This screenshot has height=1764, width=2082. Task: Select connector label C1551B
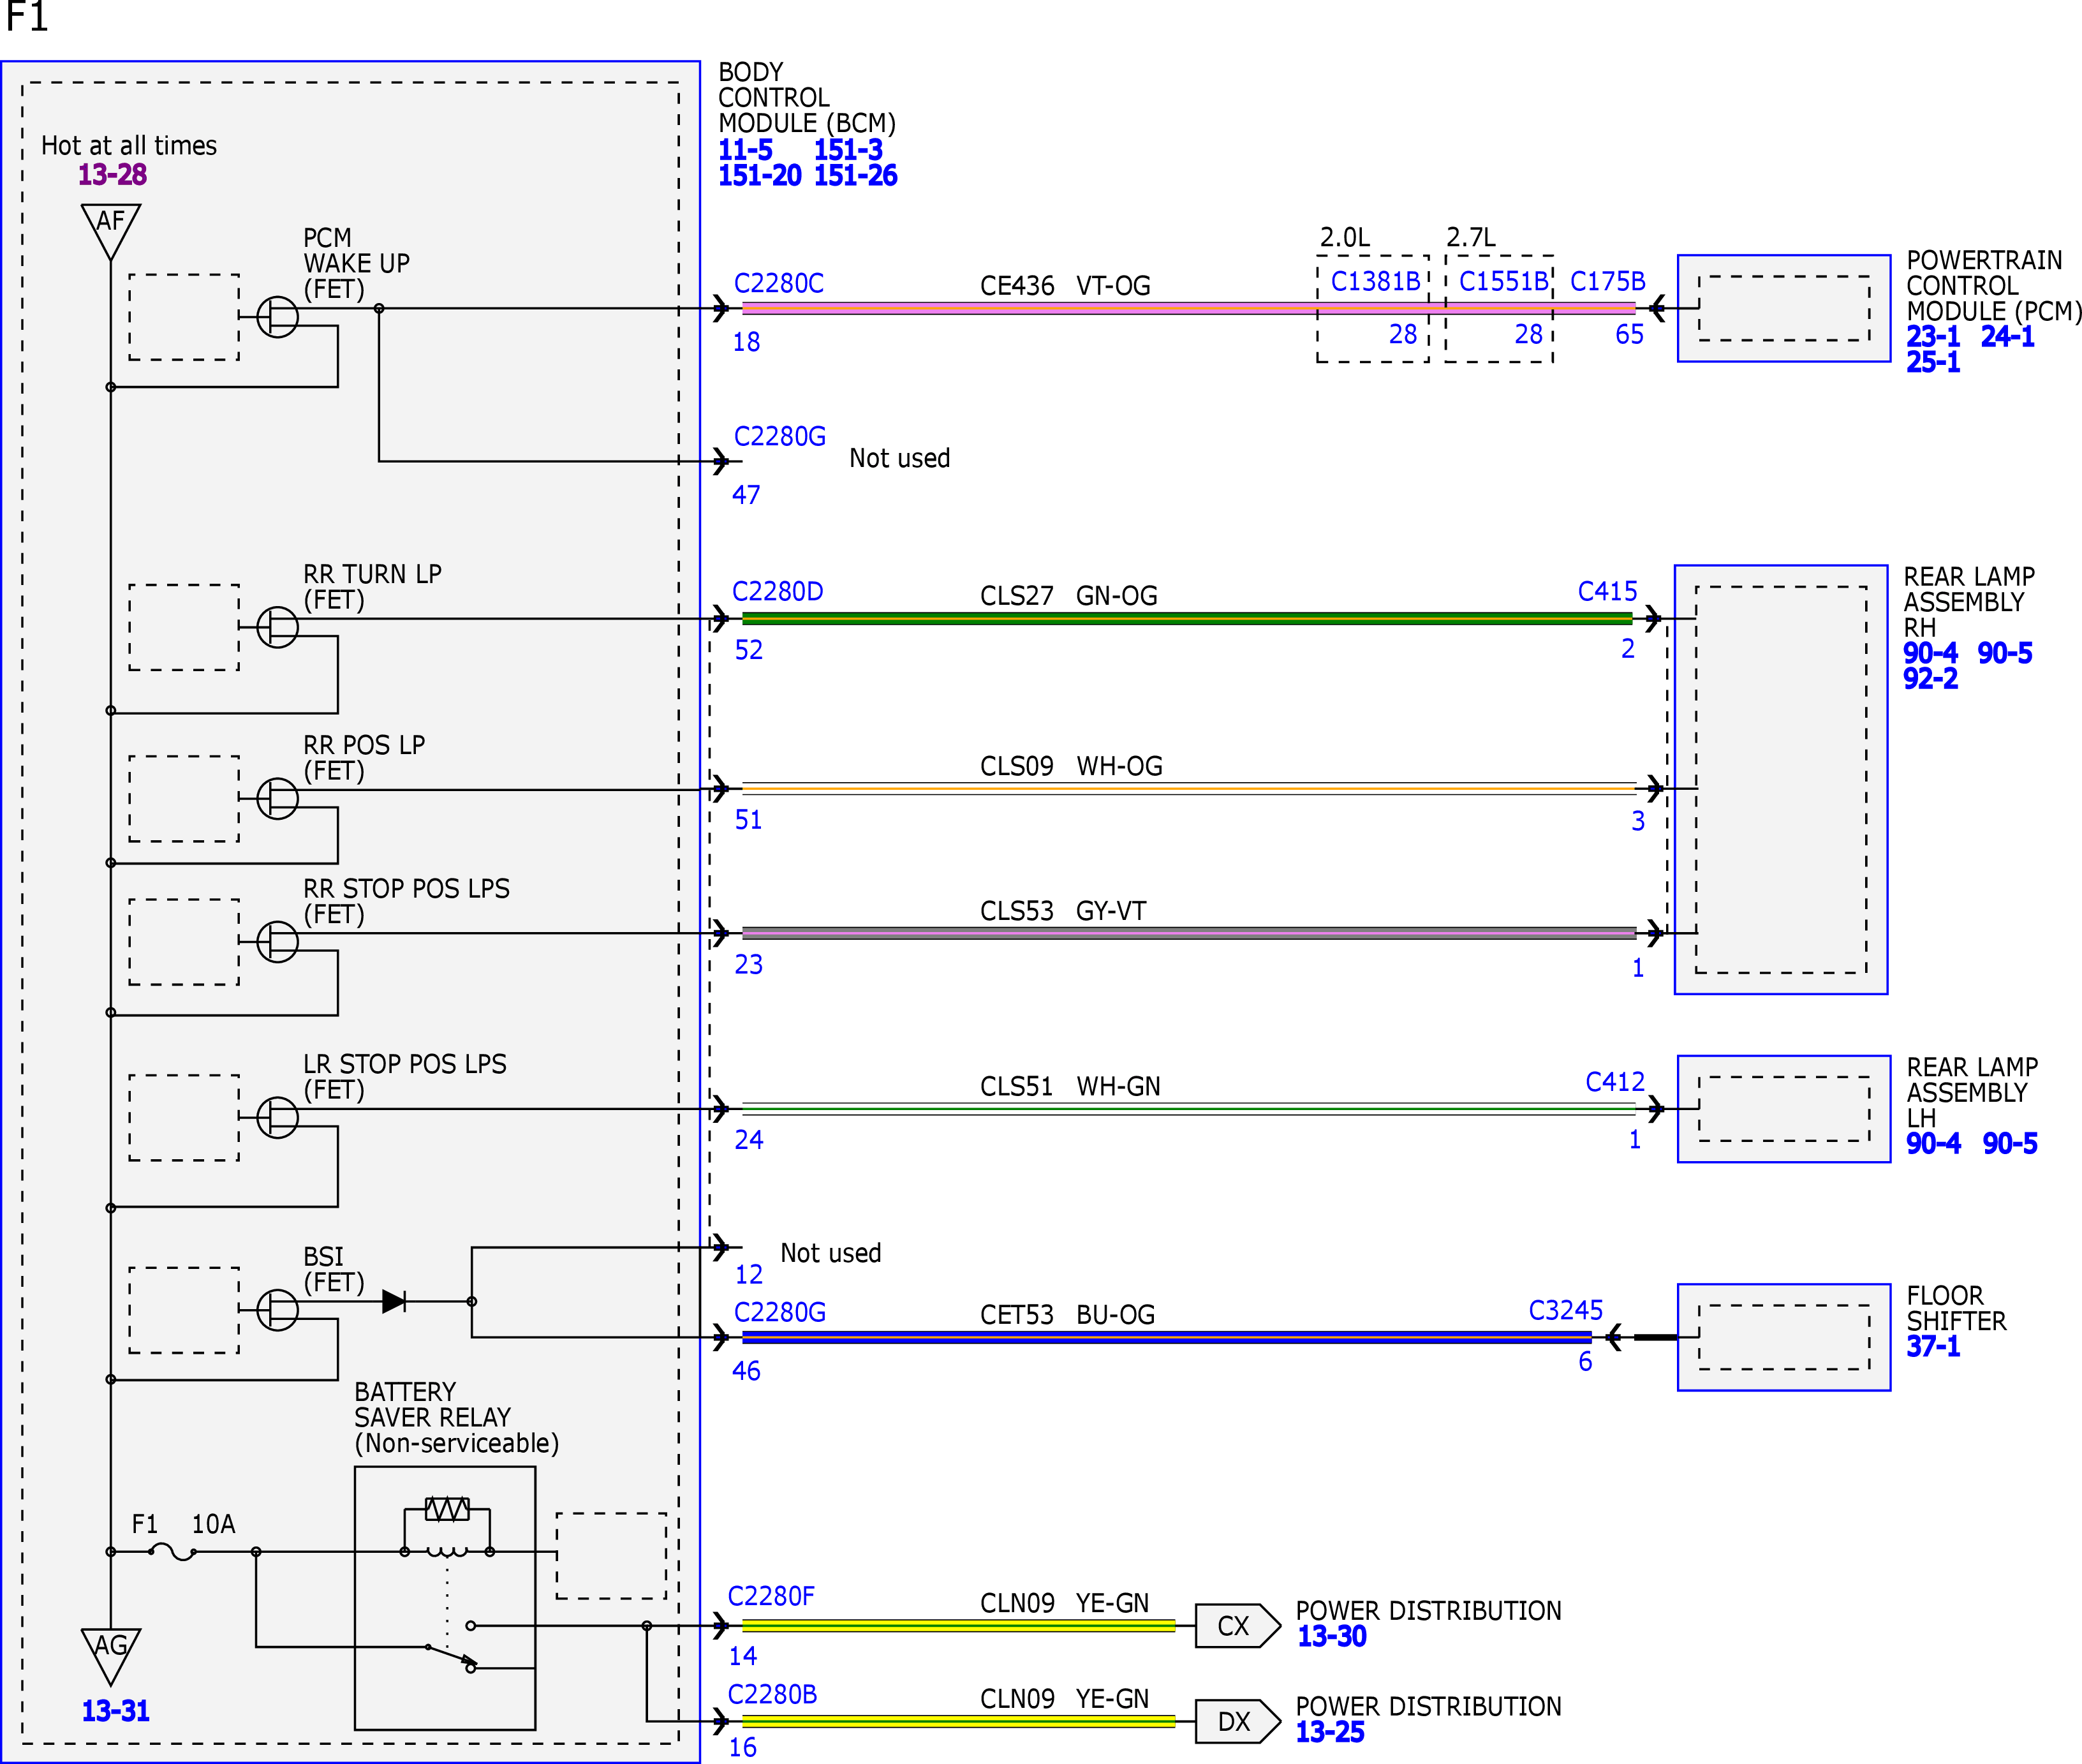[x=1503, y=282]
